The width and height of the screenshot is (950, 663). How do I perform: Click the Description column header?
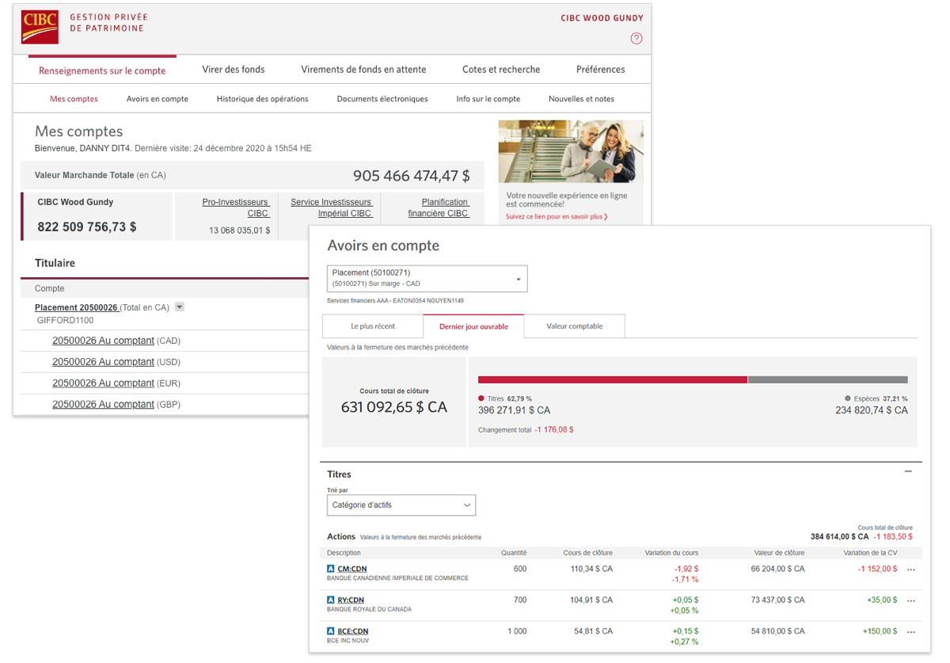coord(344,553)
